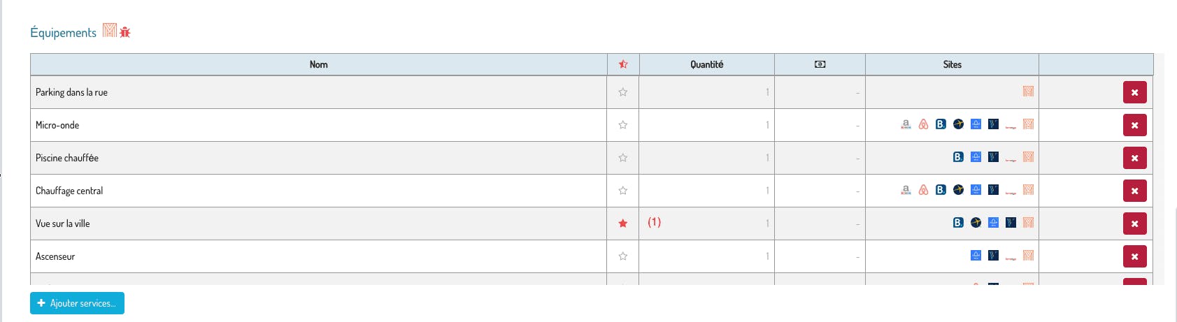Viewport: 1177px width, 322px height.
Task: Click the blue bell icon in Ascenseur row
Action: (976, 256)
